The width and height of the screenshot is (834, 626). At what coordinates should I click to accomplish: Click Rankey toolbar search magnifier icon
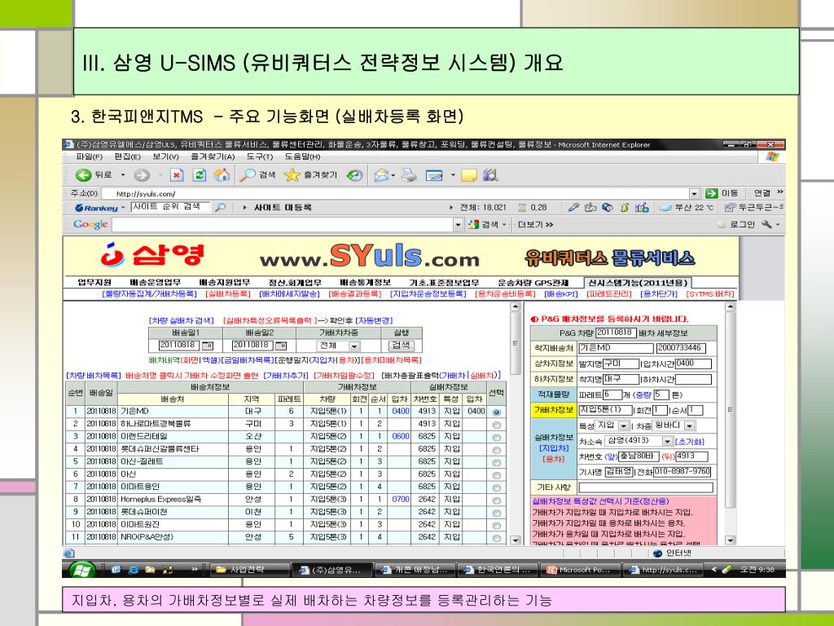(220, 208)
